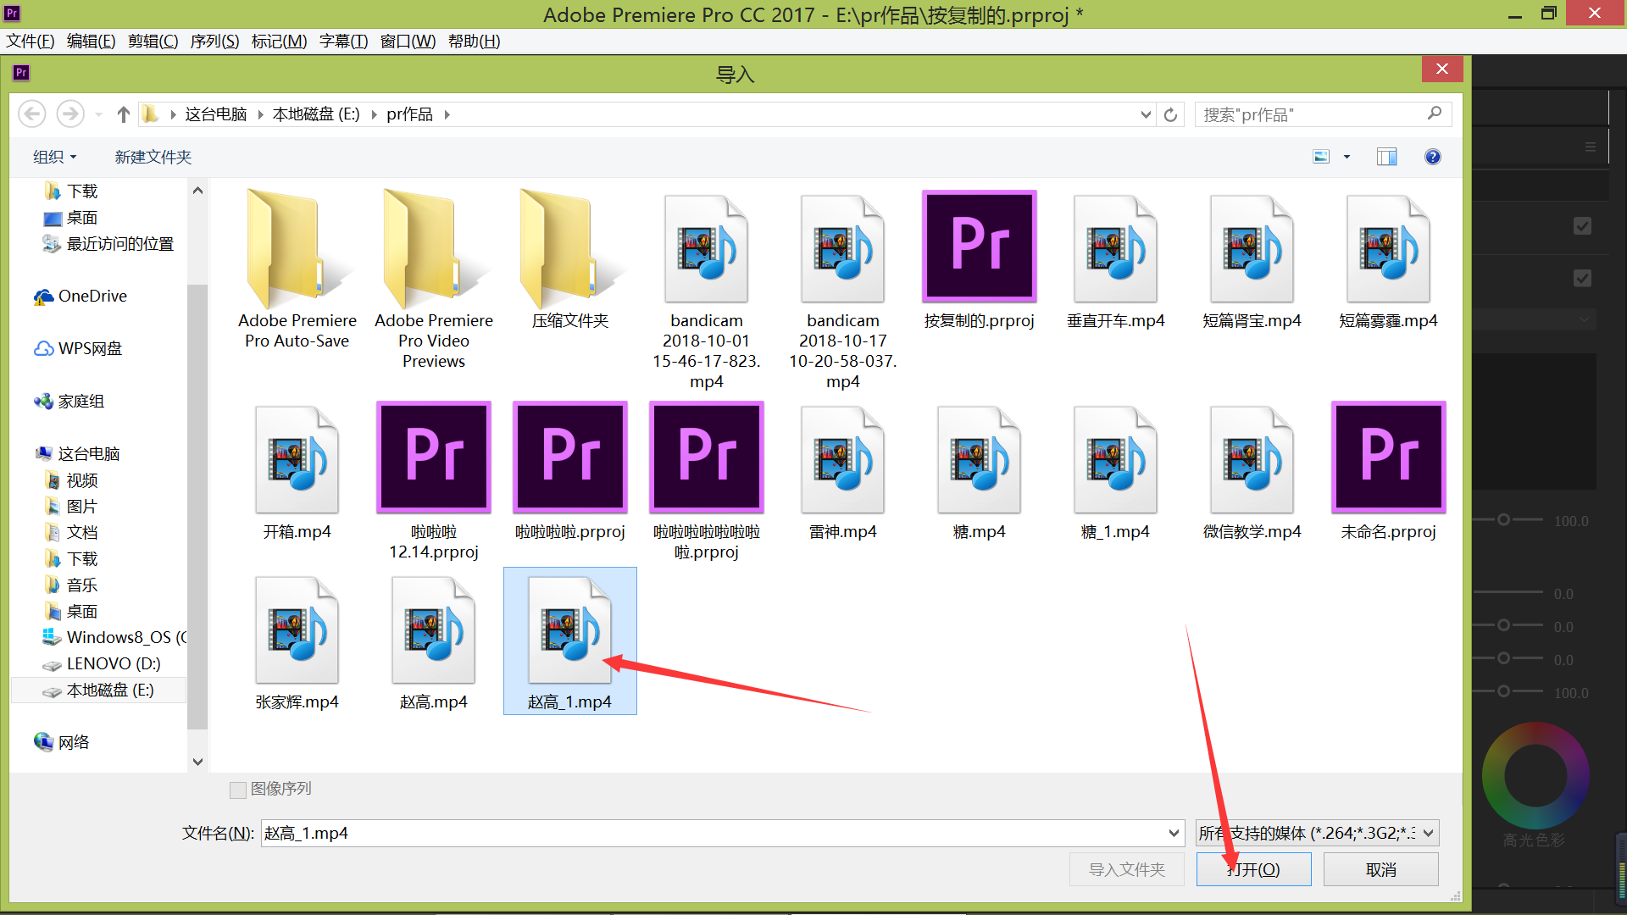Open the dialog help button

click(x=1433, y=157)
